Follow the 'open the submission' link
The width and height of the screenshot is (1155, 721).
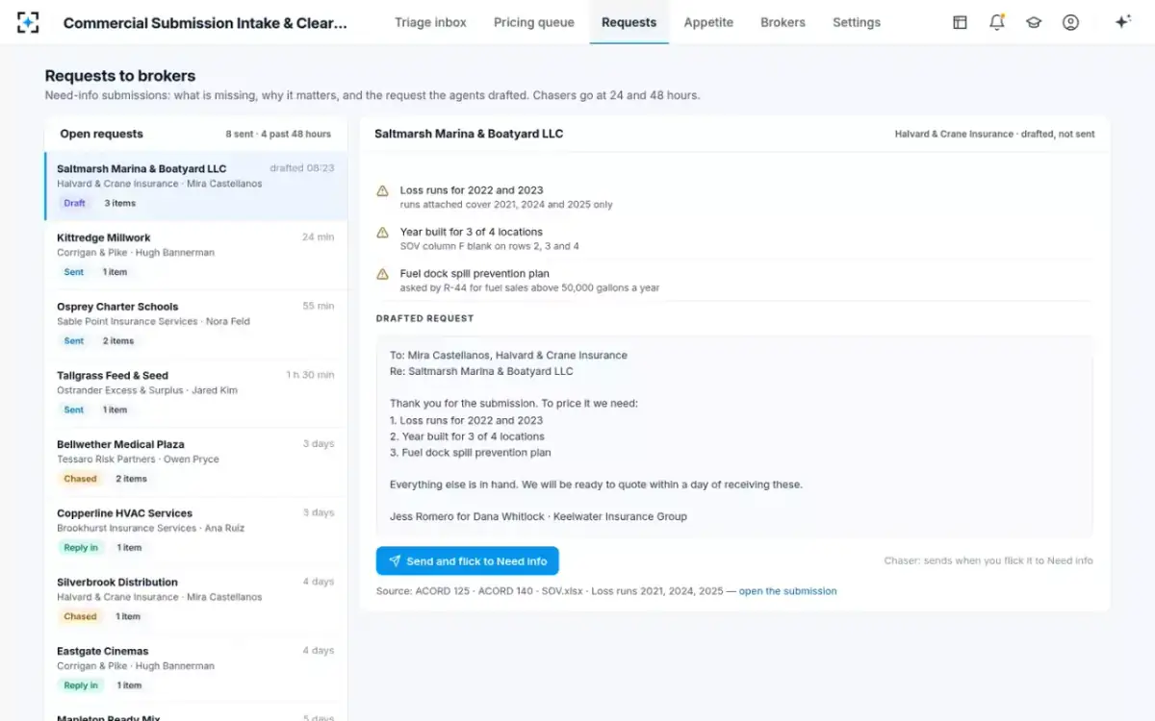pyautogui.click(x=787, y=591)
